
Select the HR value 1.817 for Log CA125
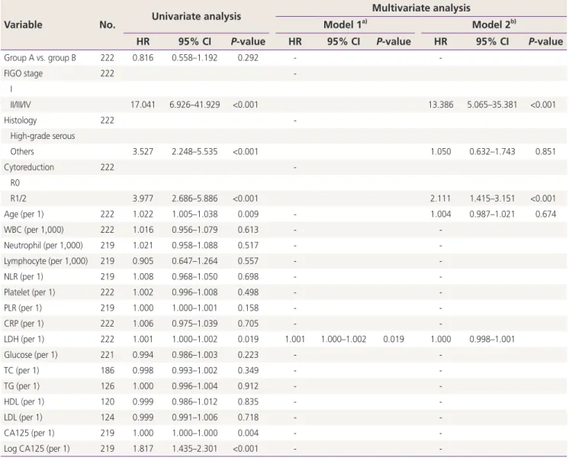pos(143,448)
